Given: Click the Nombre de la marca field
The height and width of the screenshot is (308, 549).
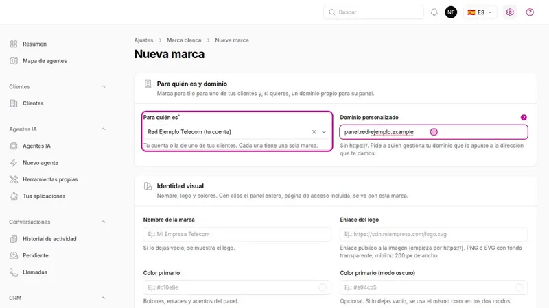Looking at the screenshot, I should (237, 234).
